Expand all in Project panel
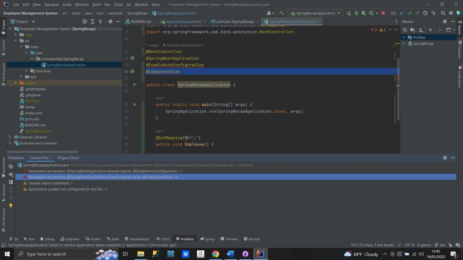Viewport: 463px width, 260px height. (93, 22)
